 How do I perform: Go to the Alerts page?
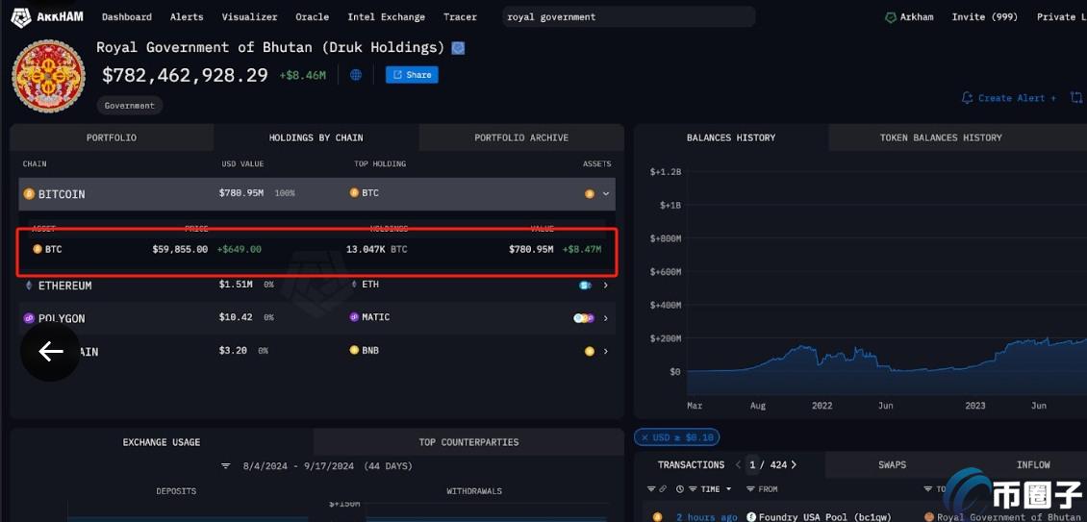point(187,16)
